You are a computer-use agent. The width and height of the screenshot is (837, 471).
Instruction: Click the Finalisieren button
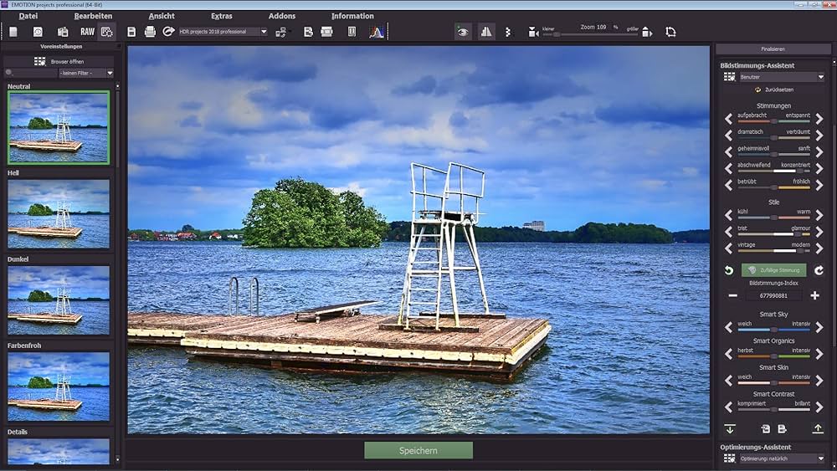pos(773,49)
